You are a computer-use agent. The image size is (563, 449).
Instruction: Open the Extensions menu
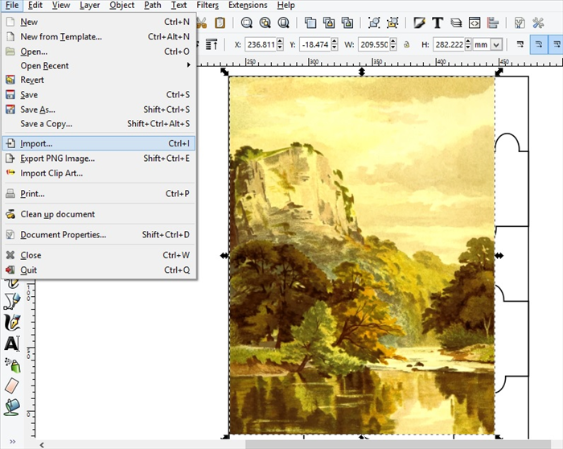point(248,5)
